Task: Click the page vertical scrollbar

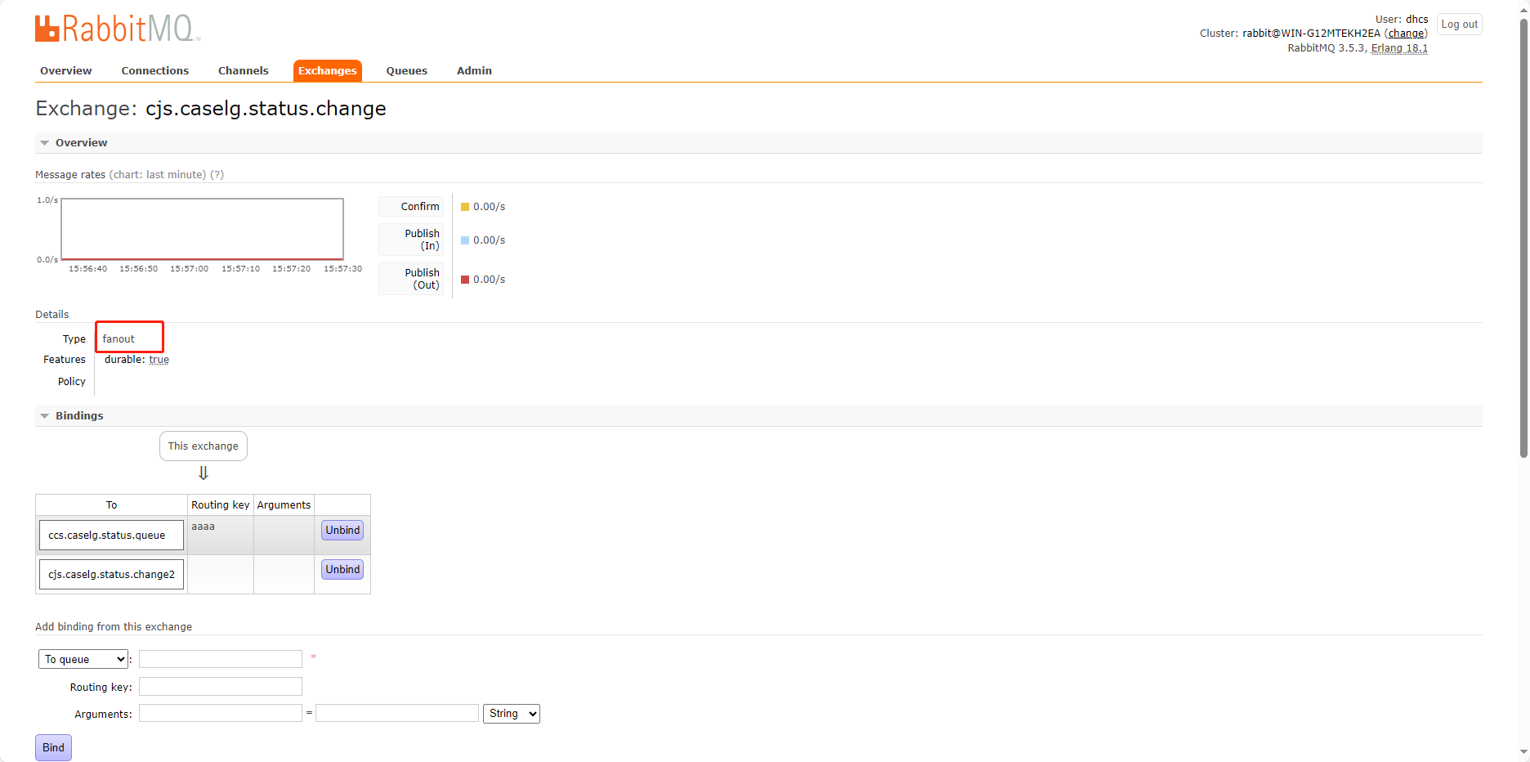Action: tap(1523, 237)
